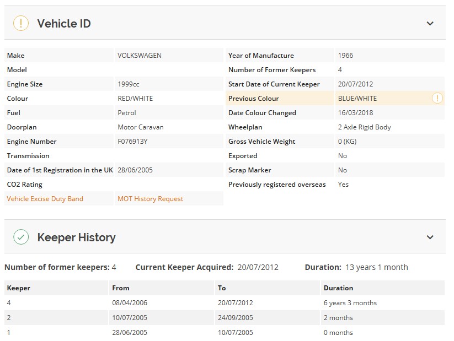Viewport: 454px width, 341px height.
Task: Select the 13 years 1 month duration text
Action: pos(377,267)
